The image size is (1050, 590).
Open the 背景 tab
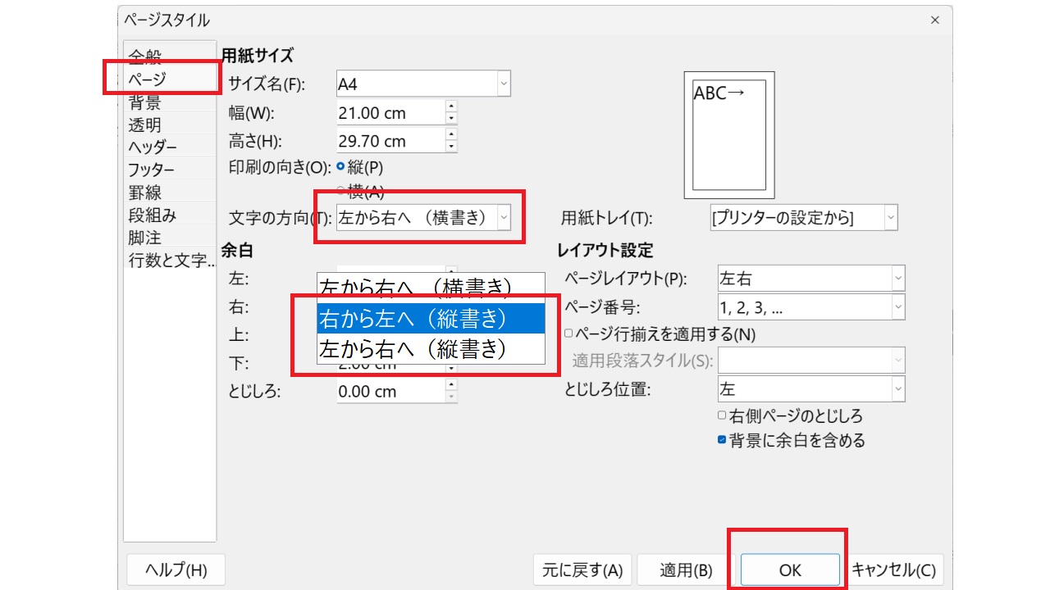pyautogui.click(x=145, y=102)
